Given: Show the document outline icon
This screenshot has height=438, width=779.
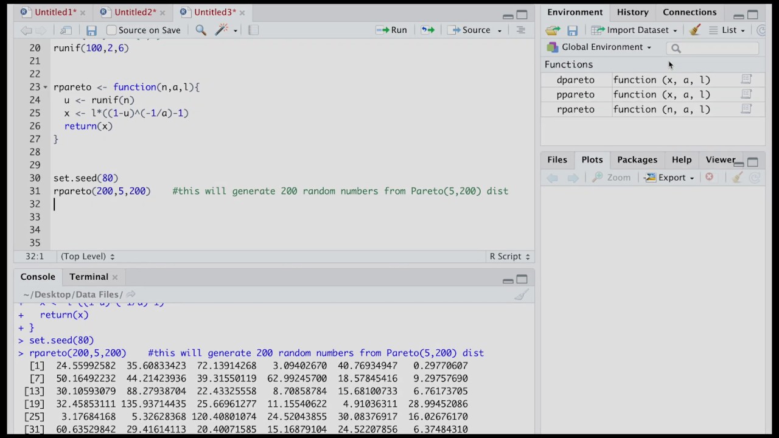Looking at the screenshot, I should coord(521,30).
